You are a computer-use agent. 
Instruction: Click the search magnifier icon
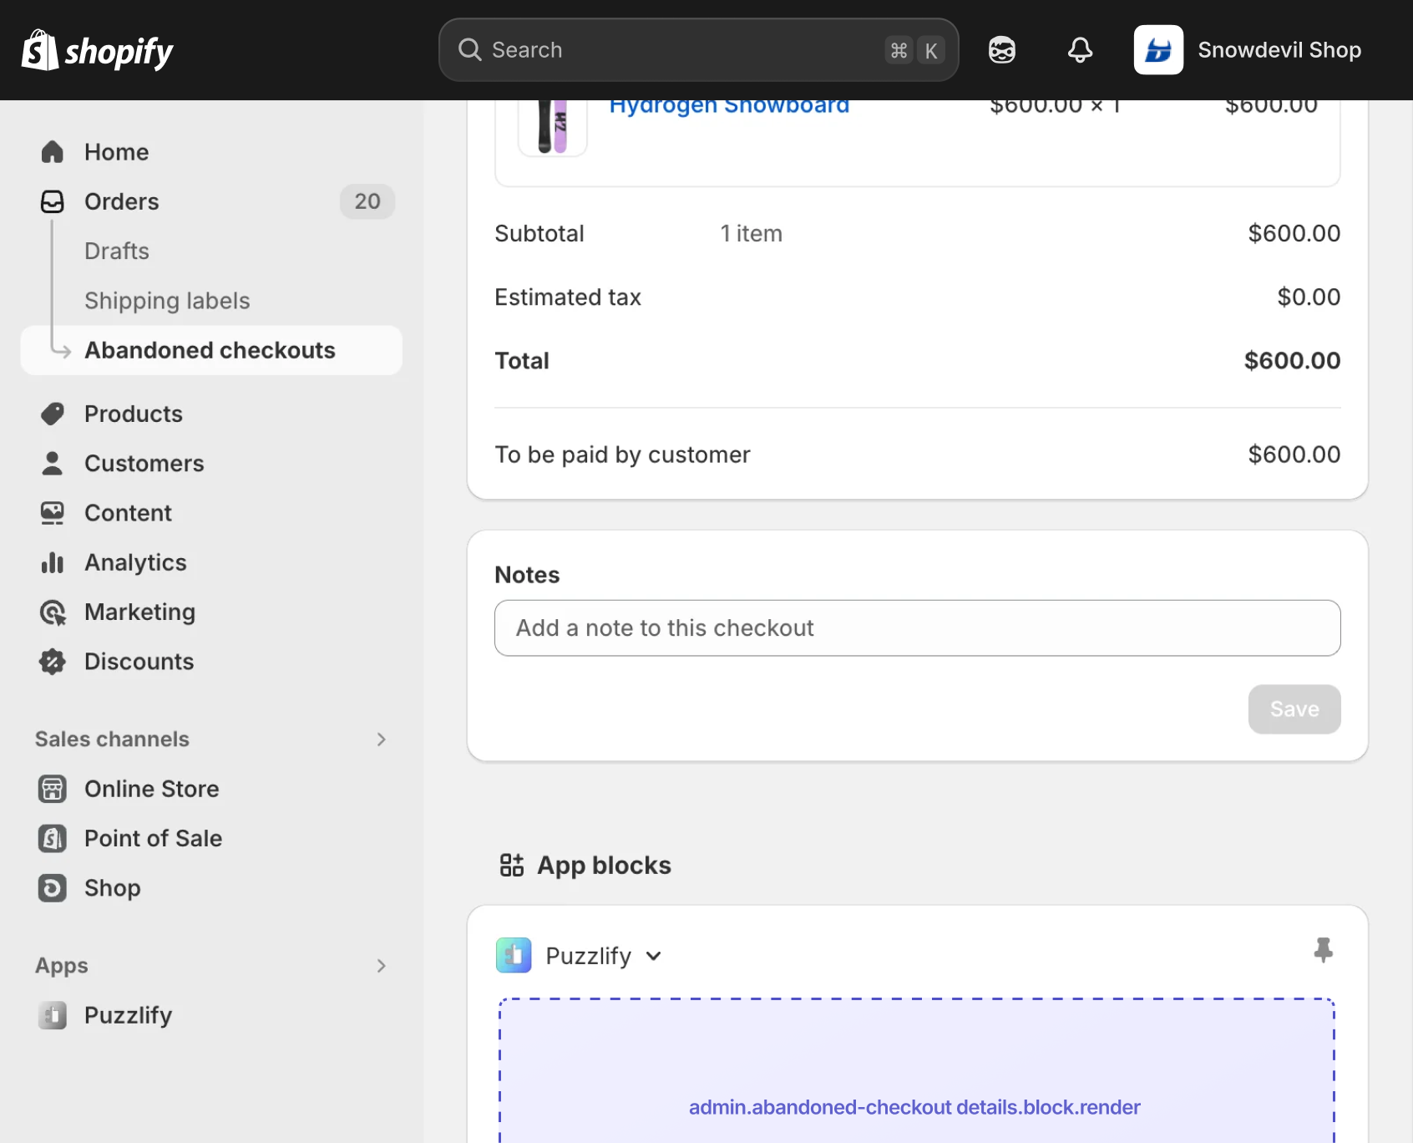[470, 50]
